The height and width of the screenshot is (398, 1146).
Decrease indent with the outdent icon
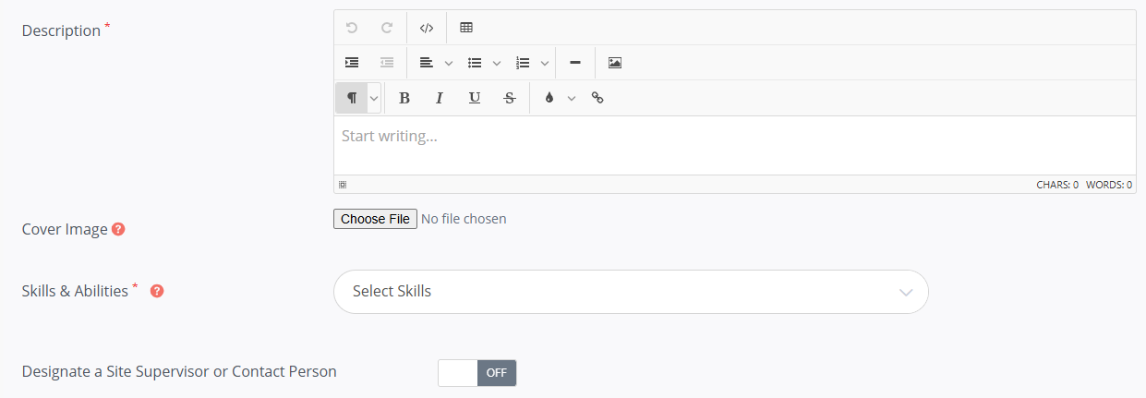point(387,63)
